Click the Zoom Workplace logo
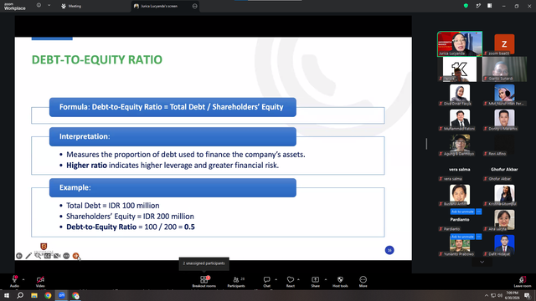This screenshot has height=301, width=536. (x=15, y=6)
